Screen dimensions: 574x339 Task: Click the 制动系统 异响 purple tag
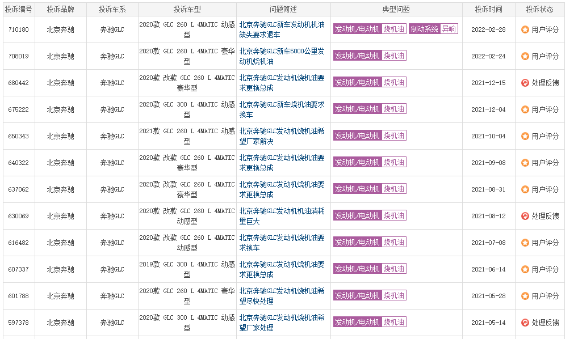pyautogui.click(x=433, y=29)
